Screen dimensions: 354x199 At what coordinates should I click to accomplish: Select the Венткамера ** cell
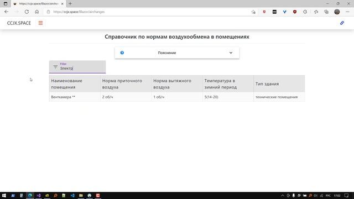(x=75, y=97)
